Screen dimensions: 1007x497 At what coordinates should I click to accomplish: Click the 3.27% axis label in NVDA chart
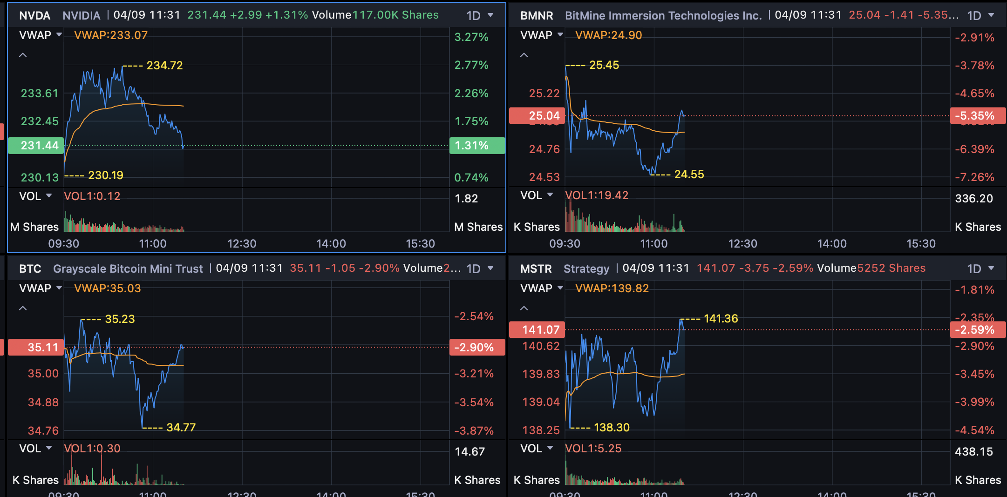pyautogui.click(x=471, y=37)
